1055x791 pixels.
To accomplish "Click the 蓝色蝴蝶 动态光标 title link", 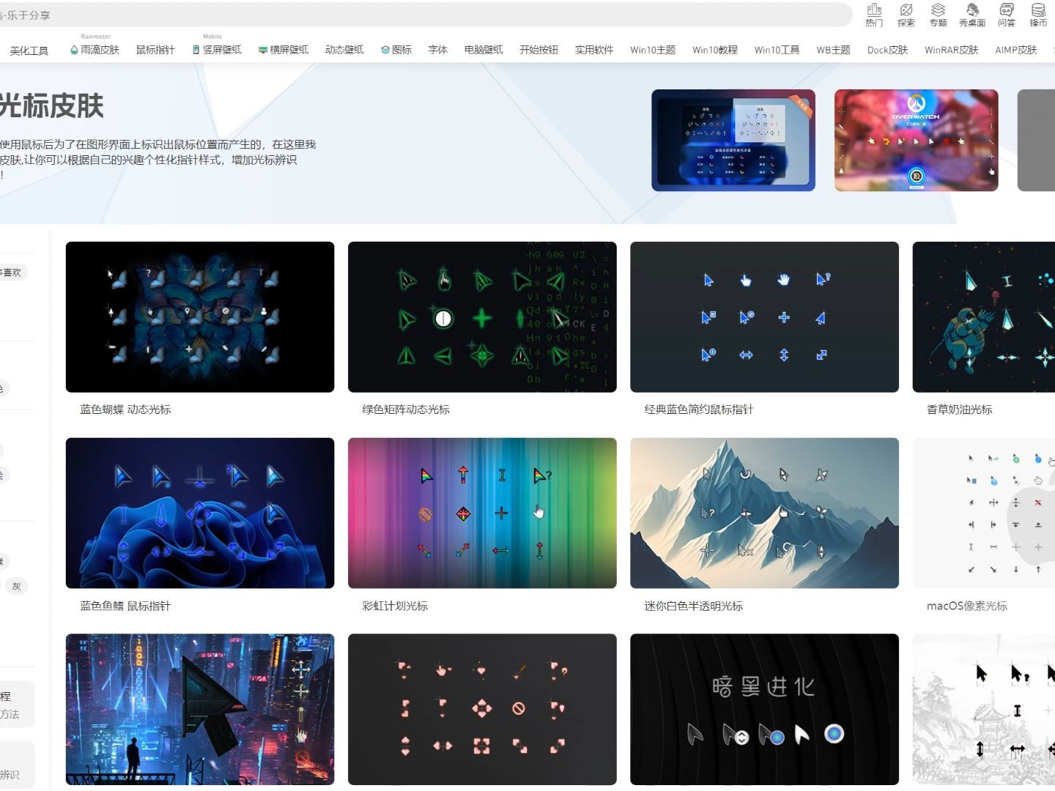I will tap(125, 409).
